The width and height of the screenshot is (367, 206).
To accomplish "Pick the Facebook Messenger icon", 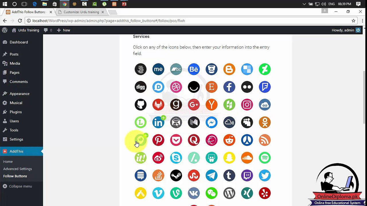I will click(x=212, y=122).
